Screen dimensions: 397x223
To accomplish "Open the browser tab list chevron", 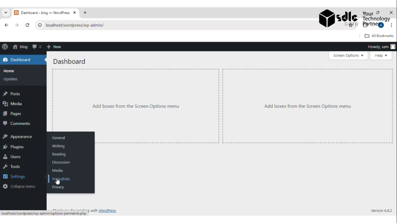I will click(x=6, y=13).
